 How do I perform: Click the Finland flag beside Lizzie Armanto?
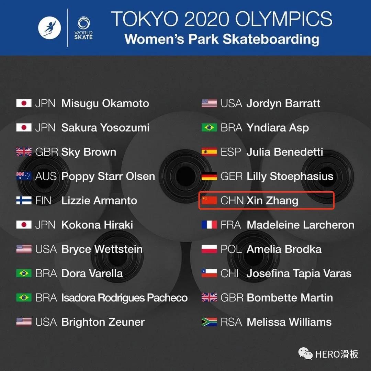pos(24,200)
